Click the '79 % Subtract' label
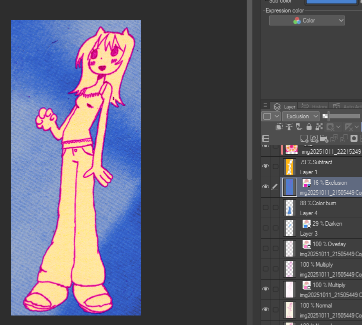The height and width of the screenshot is (325, 362). (x=316, y=162)
